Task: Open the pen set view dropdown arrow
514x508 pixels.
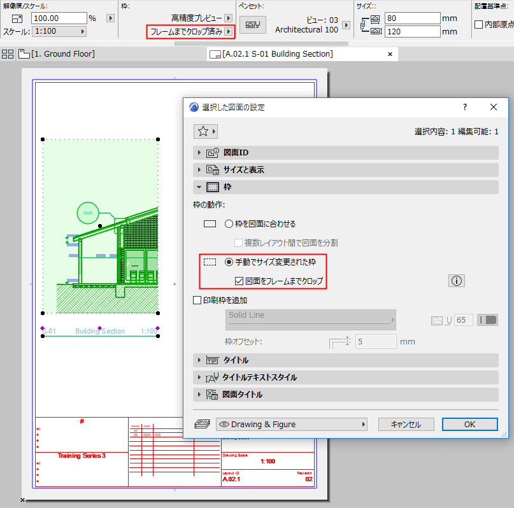Action: coord(346,25)
